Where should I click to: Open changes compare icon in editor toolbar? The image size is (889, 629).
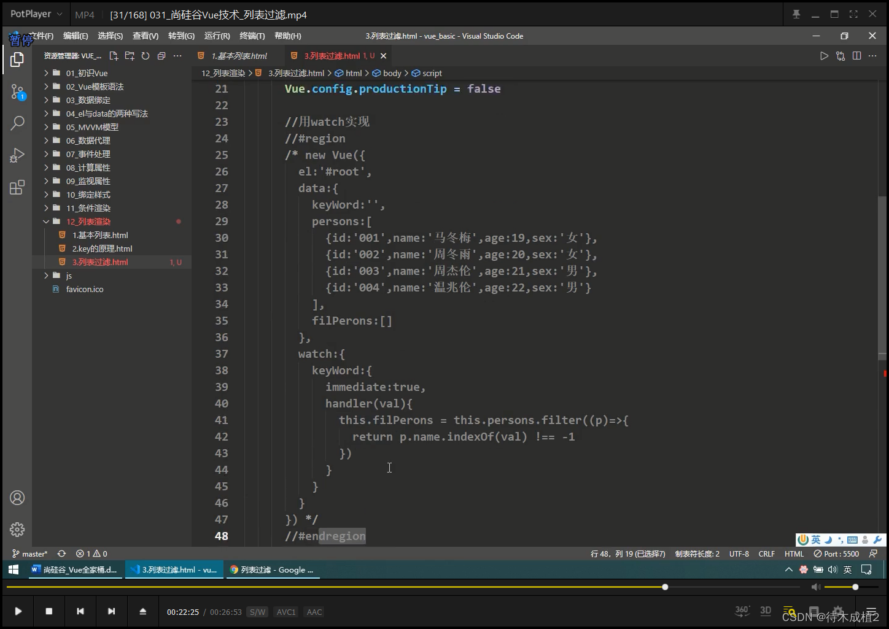(840, 56)
